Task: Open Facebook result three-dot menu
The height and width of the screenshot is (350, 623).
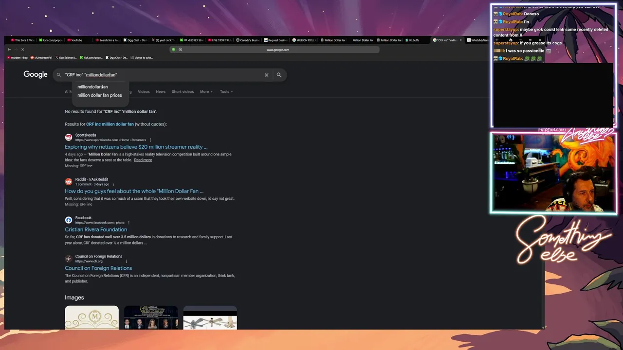Action: click(129, 223)
